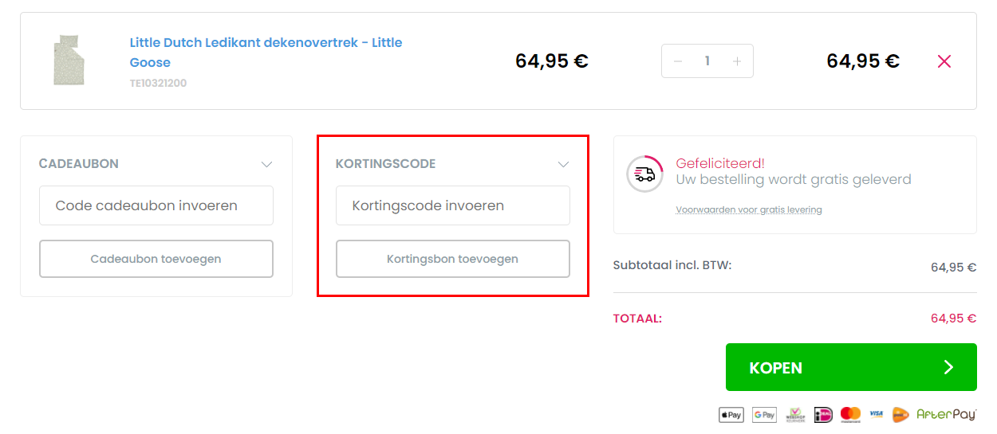Focus the Kortingscode invoeren field
The image size is (997, 434).
[452, 205]
